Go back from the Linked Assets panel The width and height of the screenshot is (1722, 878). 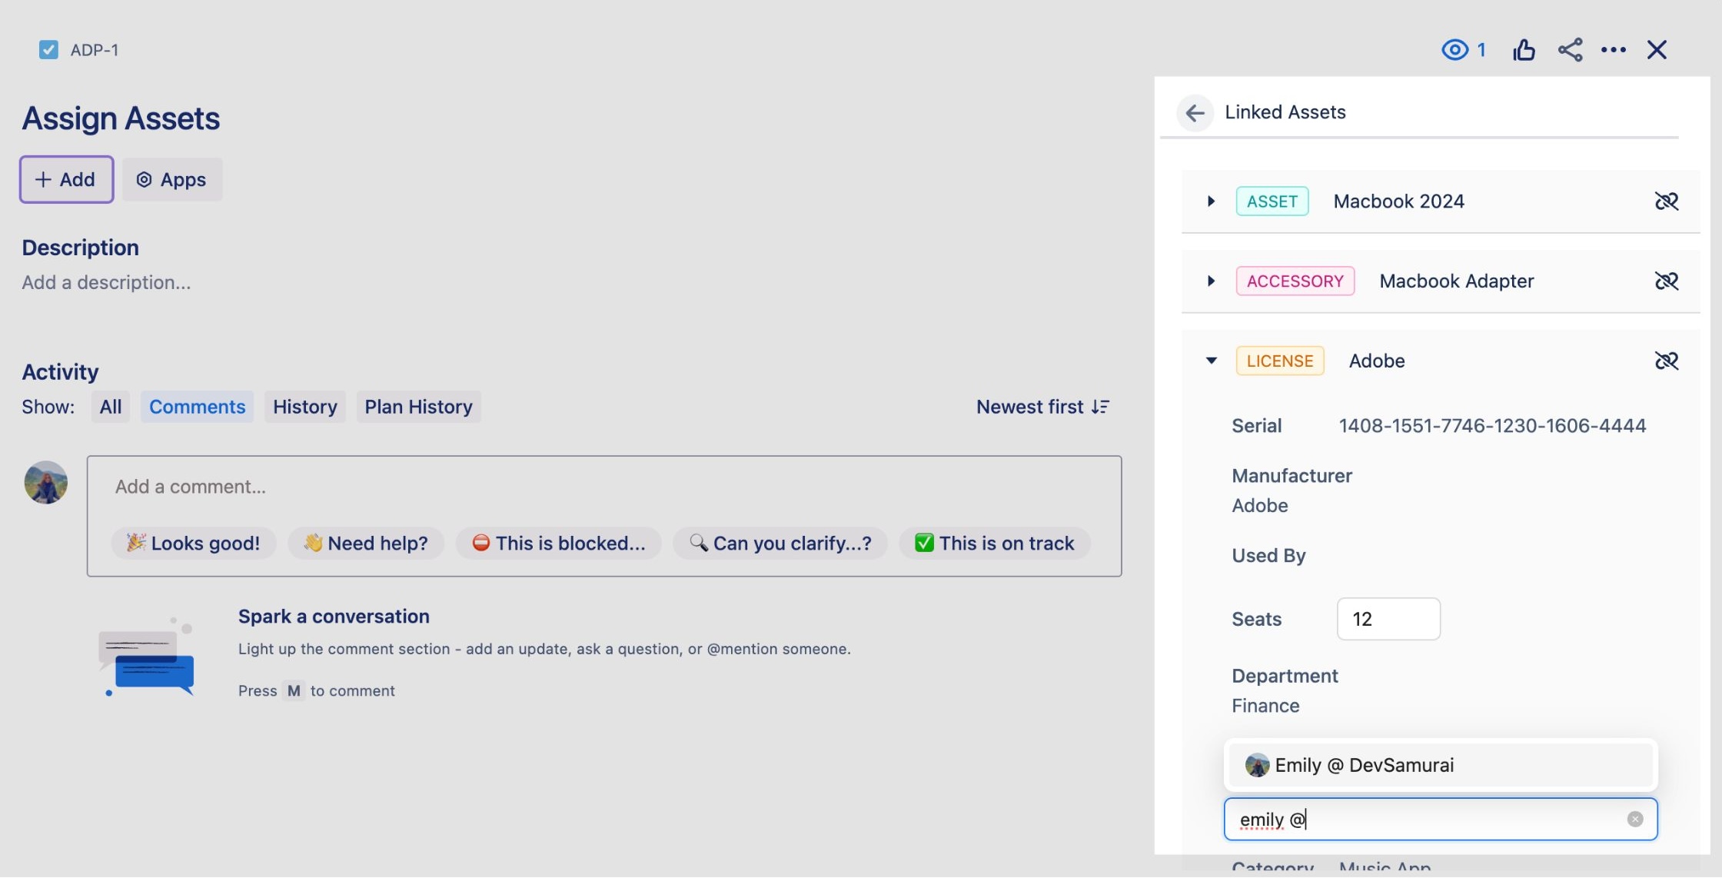point(1195,112)
